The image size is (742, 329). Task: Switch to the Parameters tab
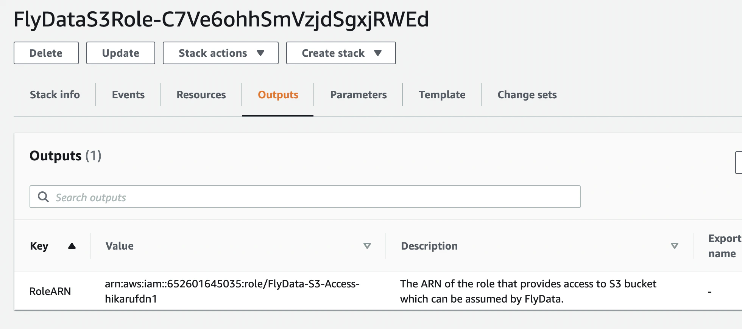pos(358,95)
